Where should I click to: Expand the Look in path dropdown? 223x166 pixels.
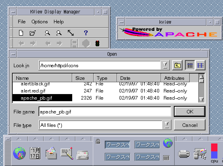point(165,65)
